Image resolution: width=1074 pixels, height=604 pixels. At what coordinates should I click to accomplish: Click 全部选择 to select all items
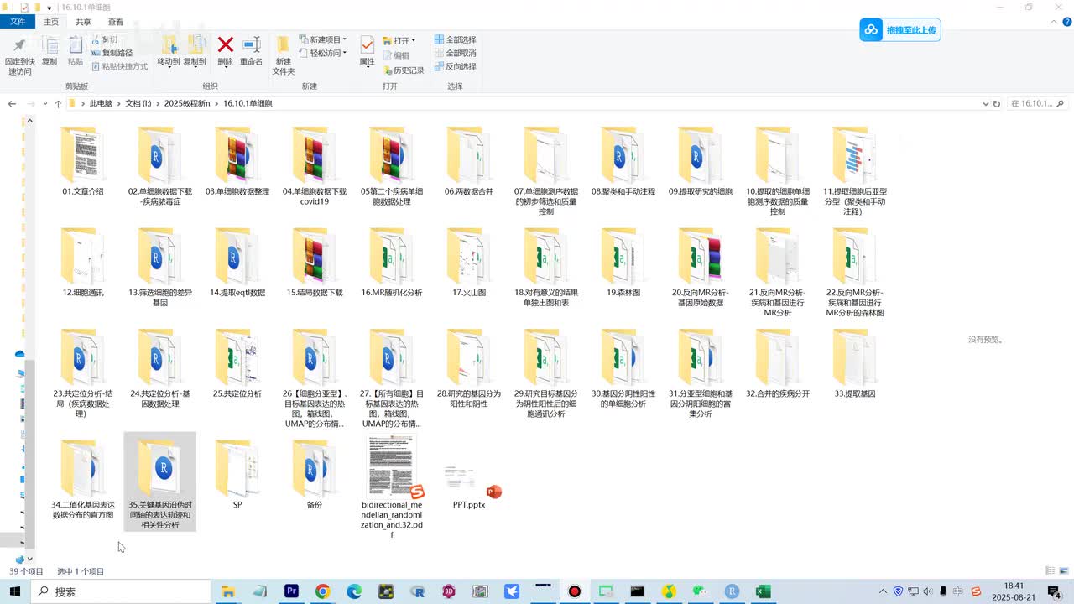455,39
